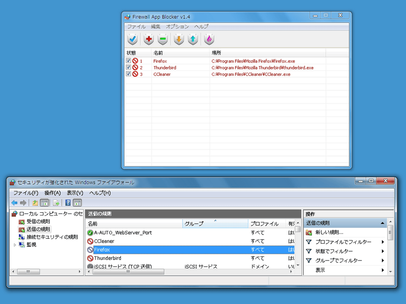Image resolution: width=406 pixels, height=304 pixels.
Task: Click the orange down-arrow shield icon
Action: tap(179, 39)
